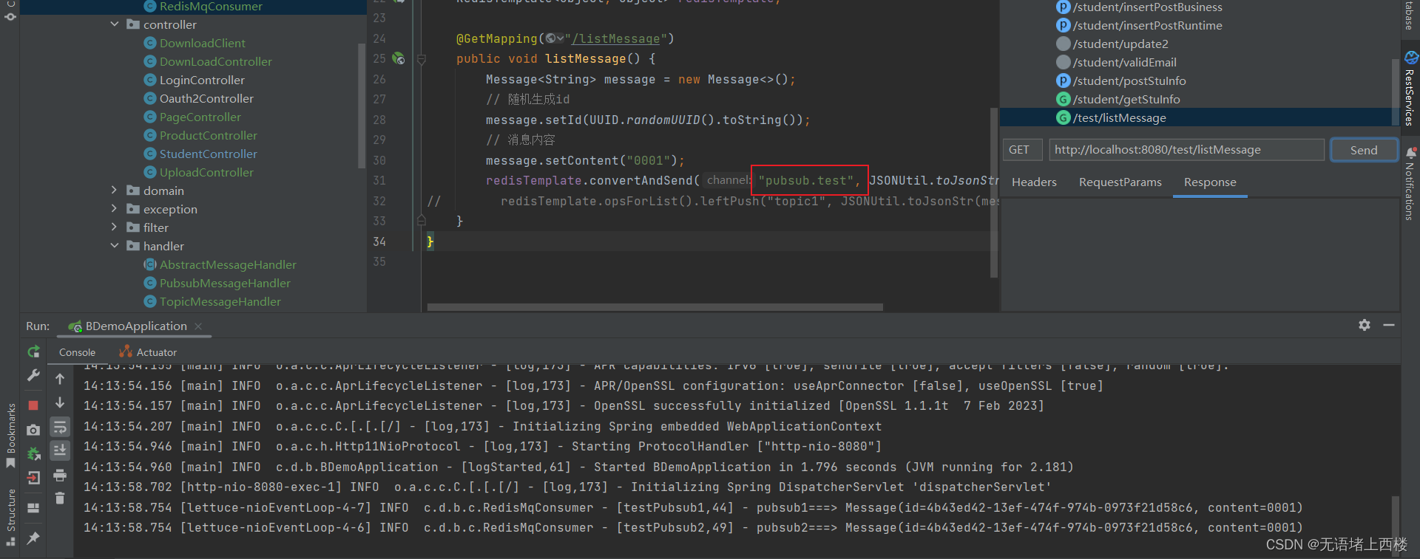Toggle soft-wrap in the console
This screenshot has width=1420, height=559.
(x=60, y=427)
